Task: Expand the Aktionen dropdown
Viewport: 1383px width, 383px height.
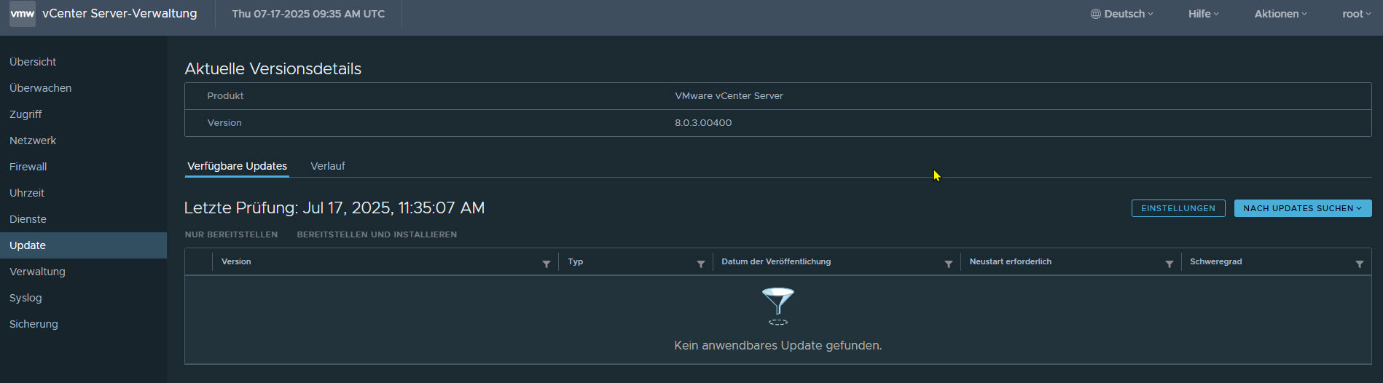Action: click(1280, 14)
